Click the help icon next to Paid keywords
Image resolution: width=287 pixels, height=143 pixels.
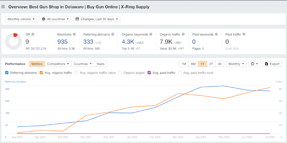(x=216, y=34)
